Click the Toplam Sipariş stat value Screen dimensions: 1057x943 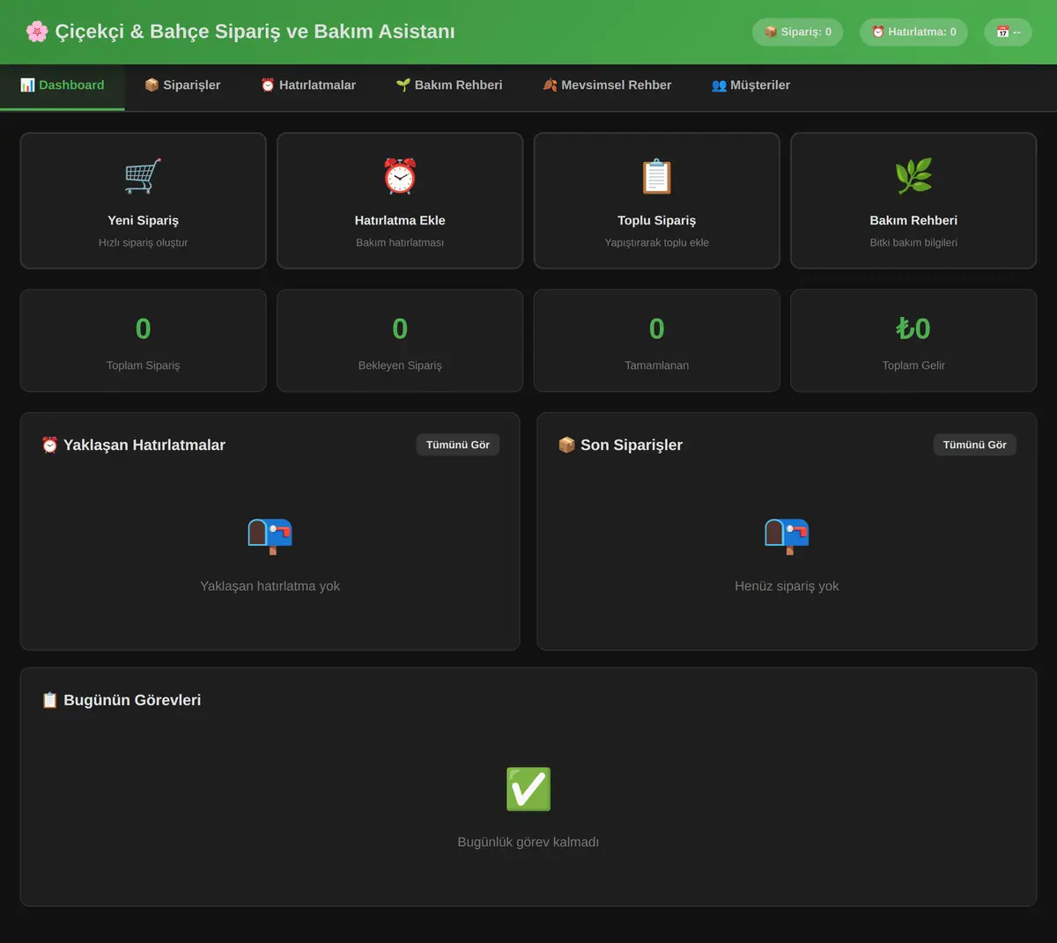[x=143, y=328]
